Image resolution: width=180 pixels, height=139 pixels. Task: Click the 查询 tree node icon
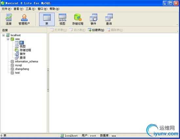(17, 58)
